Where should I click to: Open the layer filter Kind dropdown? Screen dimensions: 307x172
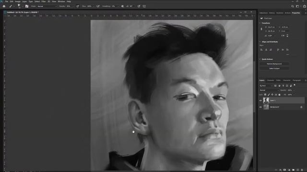tap(266, 86)
